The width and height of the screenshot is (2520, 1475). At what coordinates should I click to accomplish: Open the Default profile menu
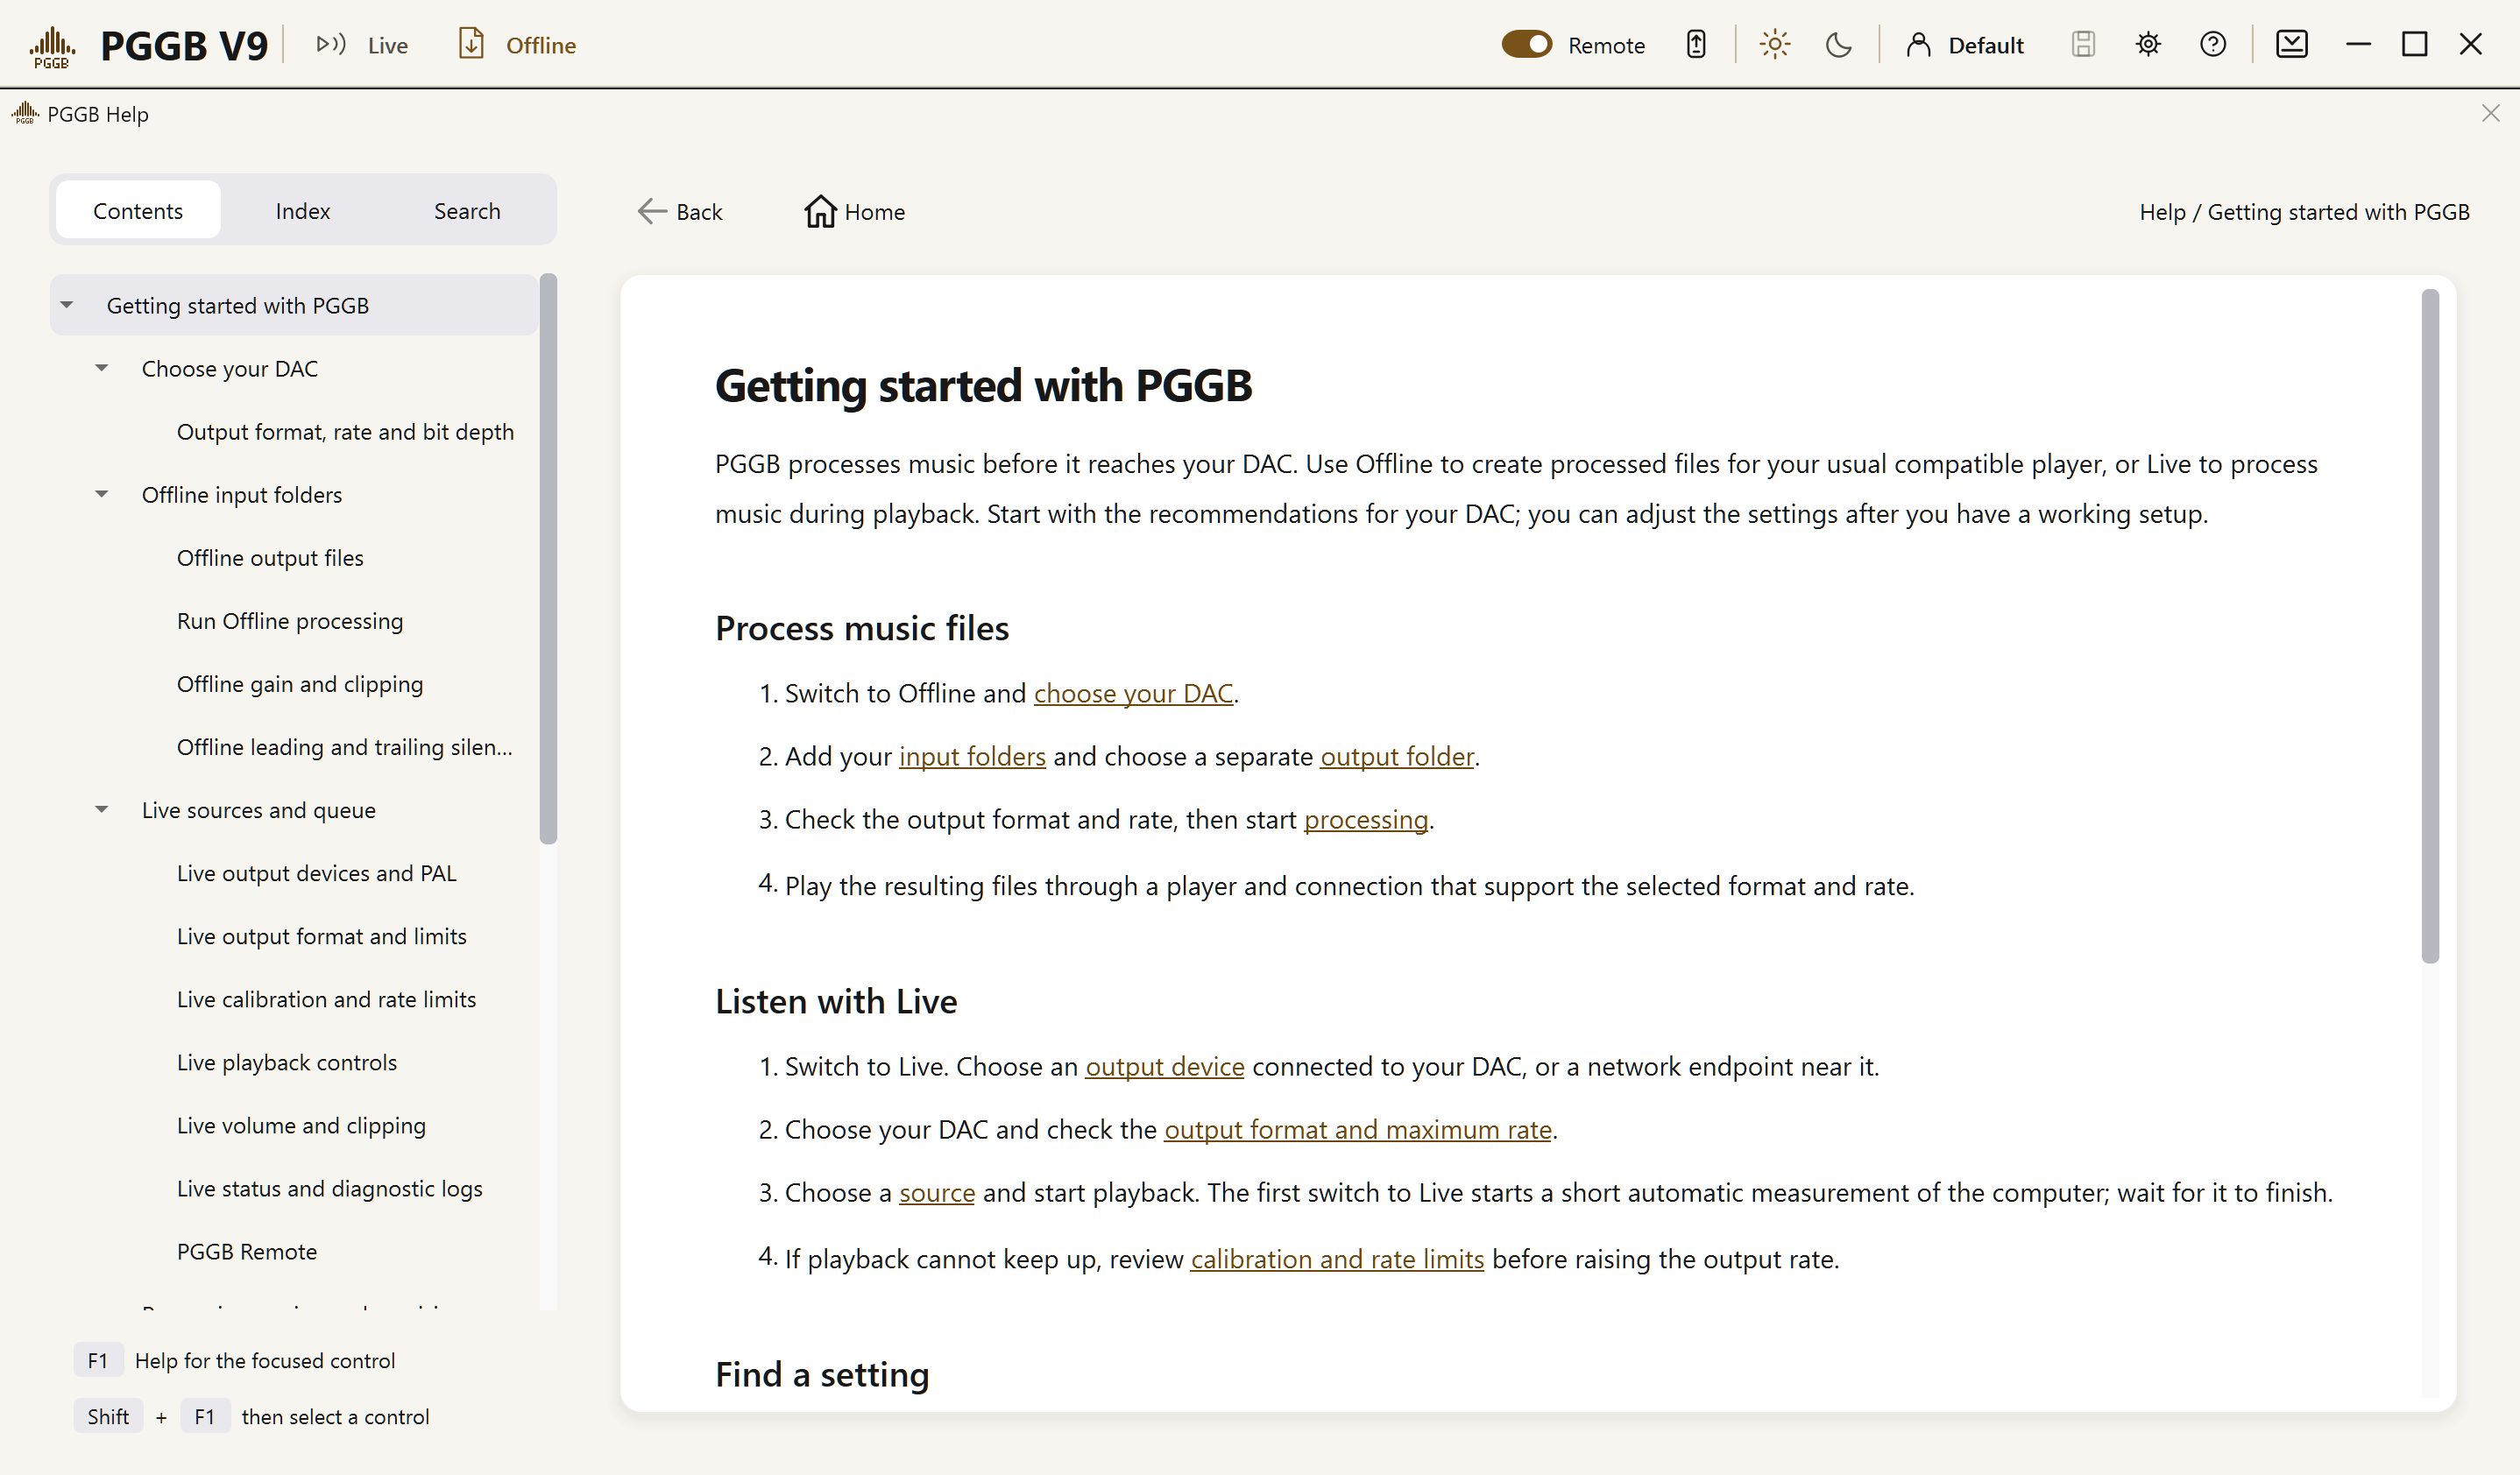(x=1964, y=45)
